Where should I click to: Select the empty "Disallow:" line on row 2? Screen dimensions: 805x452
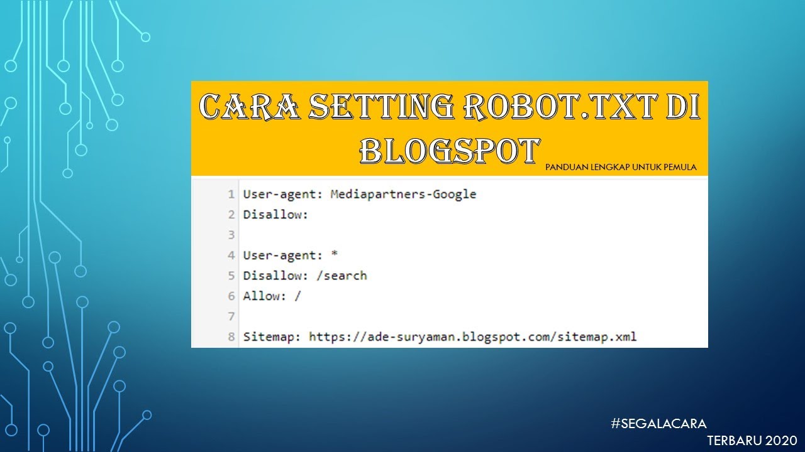(x=276, y=215)
